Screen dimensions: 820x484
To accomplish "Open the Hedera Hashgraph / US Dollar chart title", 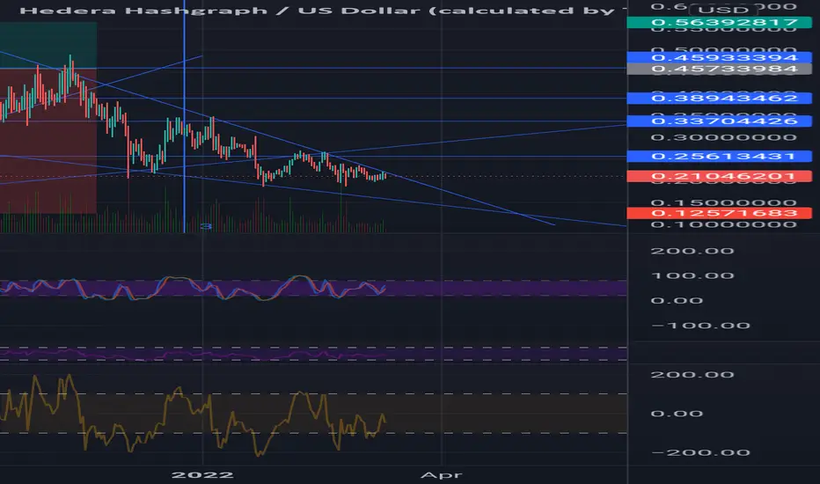I will click(x=325, y=10).
